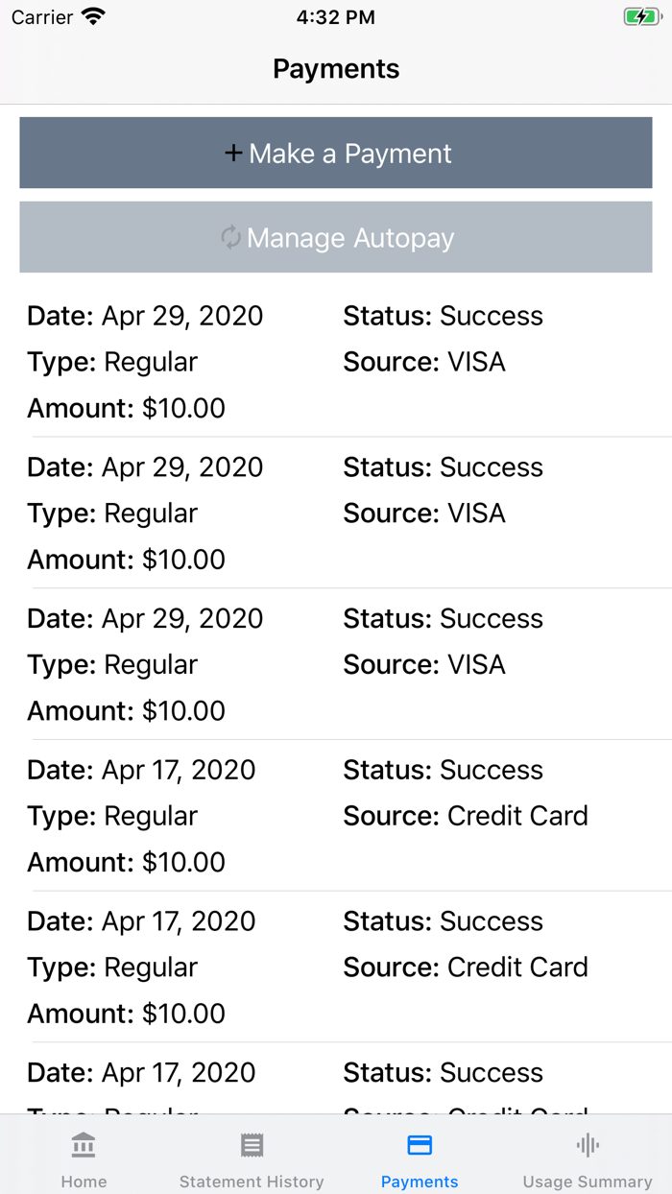Tap the Wi-Fi signal icon in status bar
Screen dimensions: 672x1194
(x=93, y=17)
